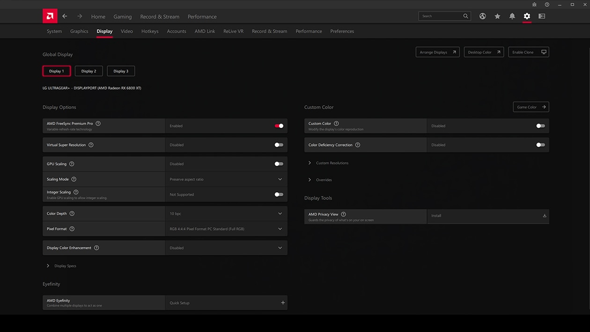Viewport: 590px width, 332px height.
Task: Expand Overrides section
Action: pyautogui.click(x=320, y=180)
